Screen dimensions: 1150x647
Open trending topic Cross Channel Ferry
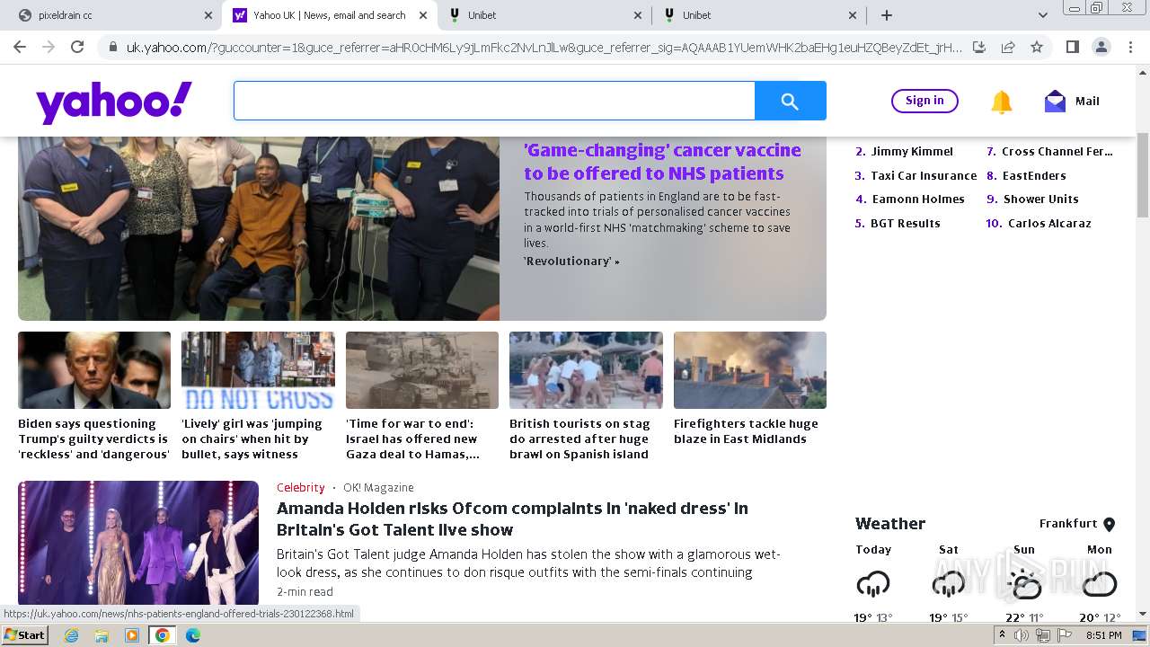(x=1057, y=151)
